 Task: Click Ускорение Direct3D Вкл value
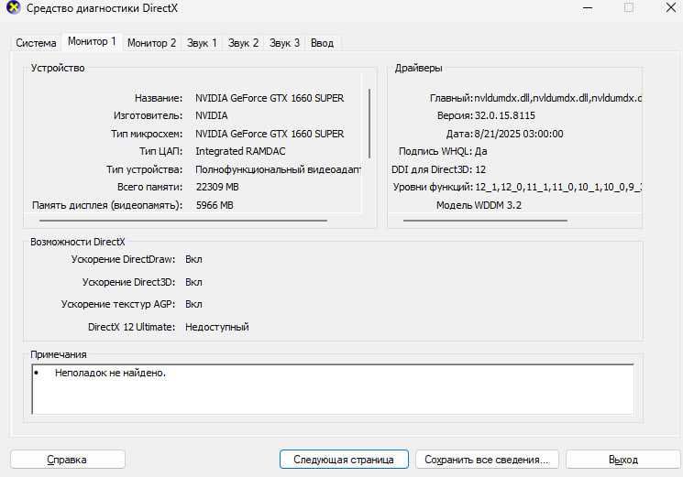(x=193, y=283)
